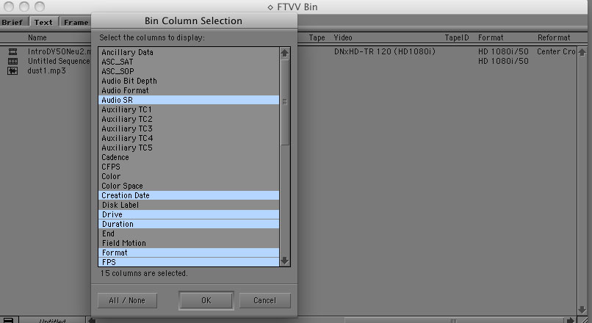Screen dimensions: 592x323
Task: Click the column list scrollbar thumb
Action: point(285,102)
